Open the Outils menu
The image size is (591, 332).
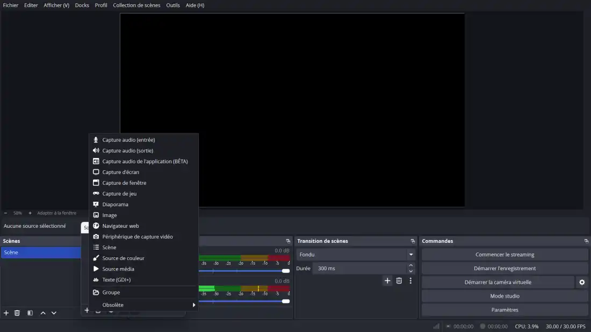173,5
